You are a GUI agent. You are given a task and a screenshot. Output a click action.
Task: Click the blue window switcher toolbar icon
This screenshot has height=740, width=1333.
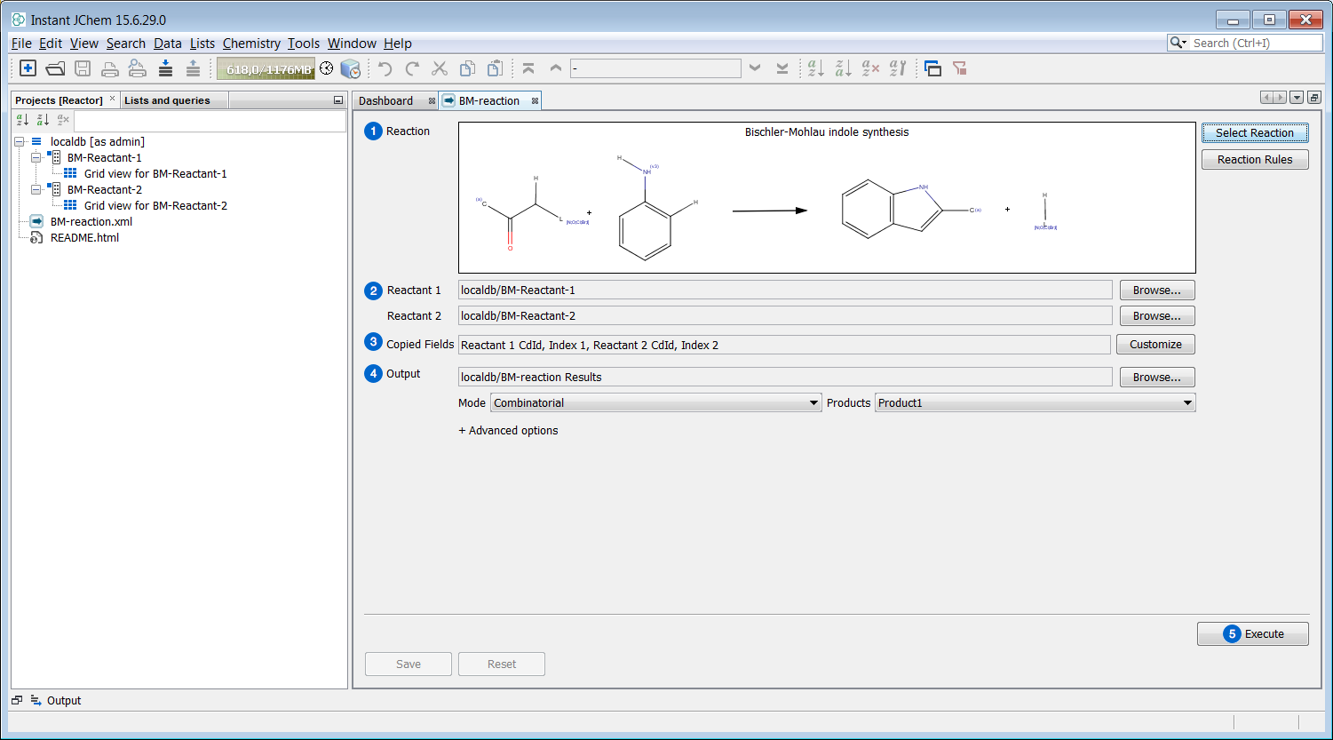[x=932, y=68]
